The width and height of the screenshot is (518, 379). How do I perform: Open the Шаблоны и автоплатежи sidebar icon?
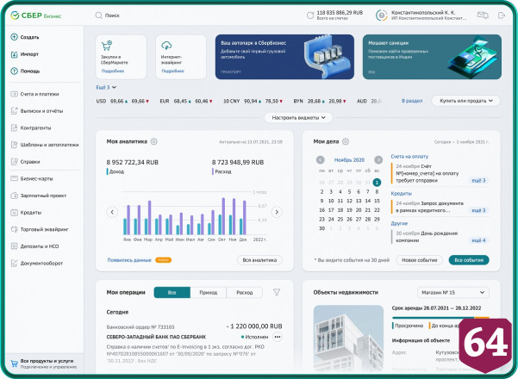(14, 145)
